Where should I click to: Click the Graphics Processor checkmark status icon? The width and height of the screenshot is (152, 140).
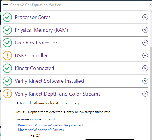pyautogui.click(x=7, y=43)
